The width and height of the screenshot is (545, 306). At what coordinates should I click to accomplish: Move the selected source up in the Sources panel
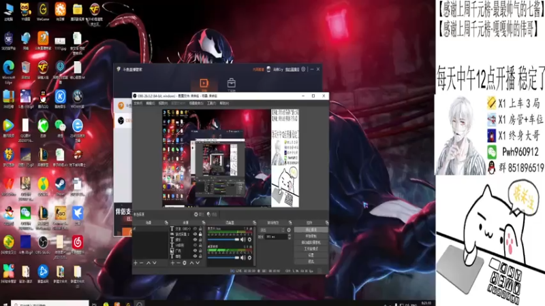(192, 262)
